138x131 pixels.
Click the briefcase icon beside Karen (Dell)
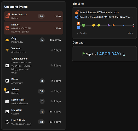click(x=7, y=101)
